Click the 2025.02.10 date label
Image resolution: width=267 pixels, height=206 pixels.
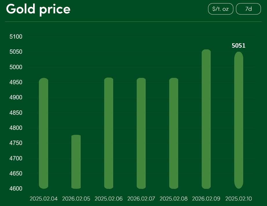pos(239,199)
